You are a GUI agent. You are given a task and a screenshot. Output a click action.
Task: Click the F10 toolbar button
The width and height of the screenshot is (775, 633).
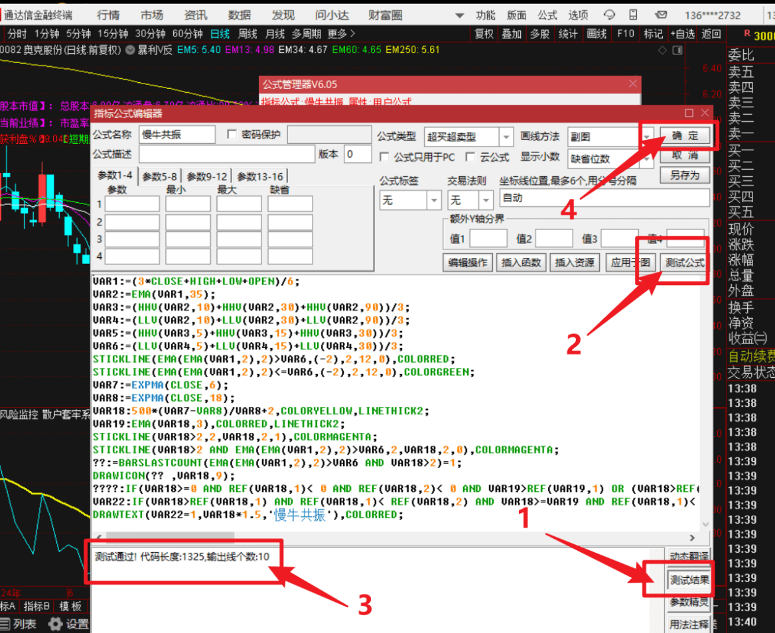(625, 34)
